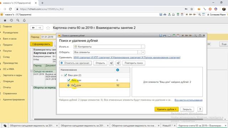This screenshot has width=228, height=128.
Task: Open the Справочники section
Action: point(10,94)
